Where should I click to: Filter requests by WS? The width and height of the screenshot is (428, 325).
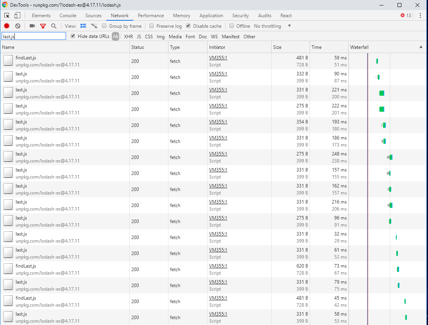(x=214, y=37)
